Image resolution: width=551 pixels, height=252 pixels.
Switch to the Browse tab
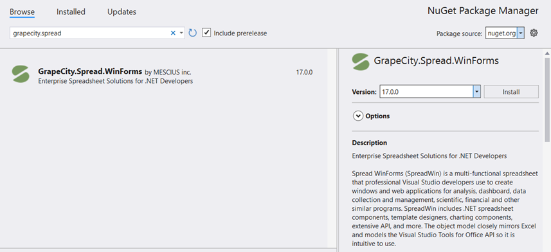(22, 12)
